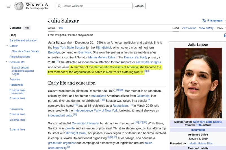Open the hamburger main menu

click(x=8, y=6)
